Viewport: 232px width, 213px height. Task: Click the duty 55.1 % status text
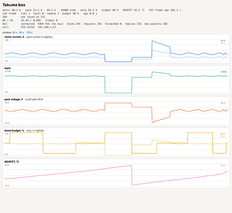click(89, 10)
